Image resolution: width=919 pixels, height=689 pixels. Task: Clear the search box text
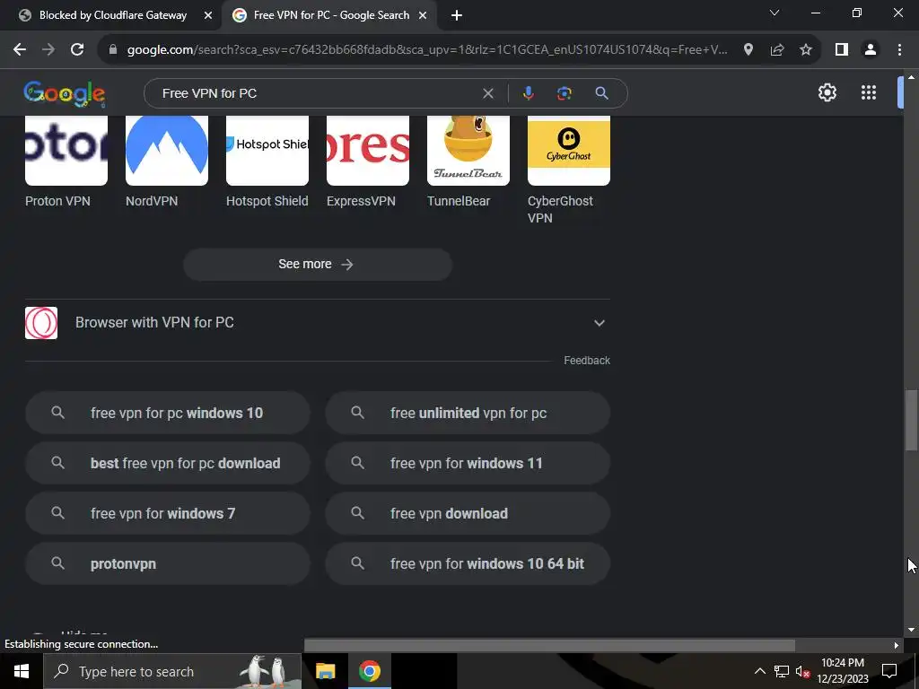point(487,93)
